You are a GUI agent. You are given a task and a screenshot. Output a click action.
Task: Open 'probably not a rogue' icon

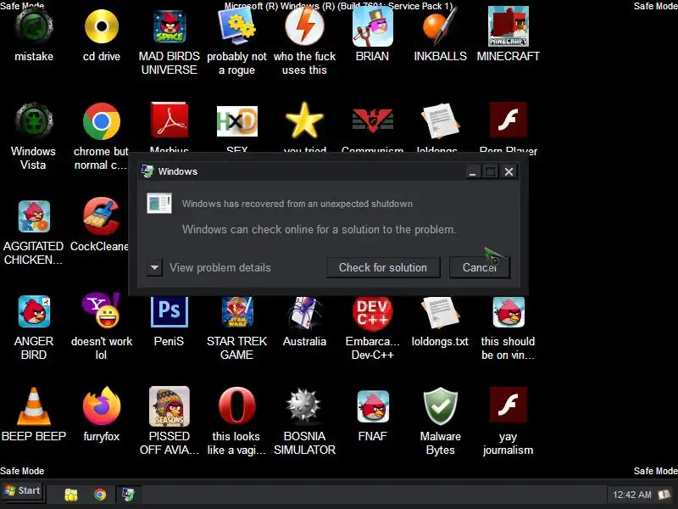click(x=237, y=26)
